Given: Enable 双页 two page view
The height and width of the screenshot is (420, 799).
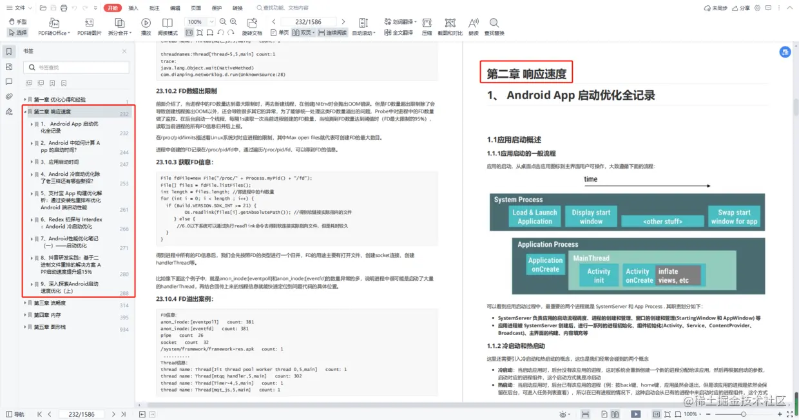Looking at the screenshot, I should click(303, 32).
